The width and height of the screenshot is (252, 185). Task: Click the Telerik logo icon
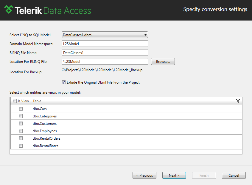tap(9, 9)
